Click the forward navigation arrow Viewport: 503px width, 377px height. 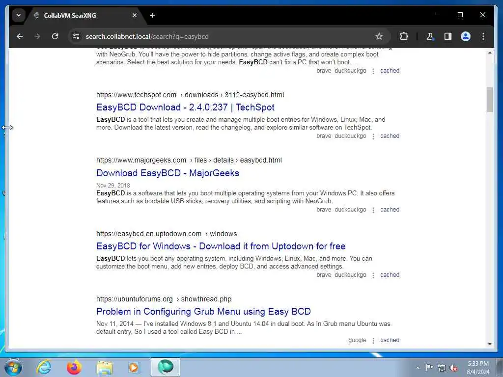pos(37,36)
